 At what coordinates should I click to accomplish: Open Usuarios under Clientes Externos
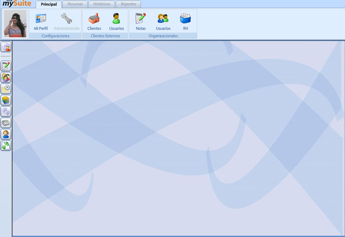coord(116,22)
